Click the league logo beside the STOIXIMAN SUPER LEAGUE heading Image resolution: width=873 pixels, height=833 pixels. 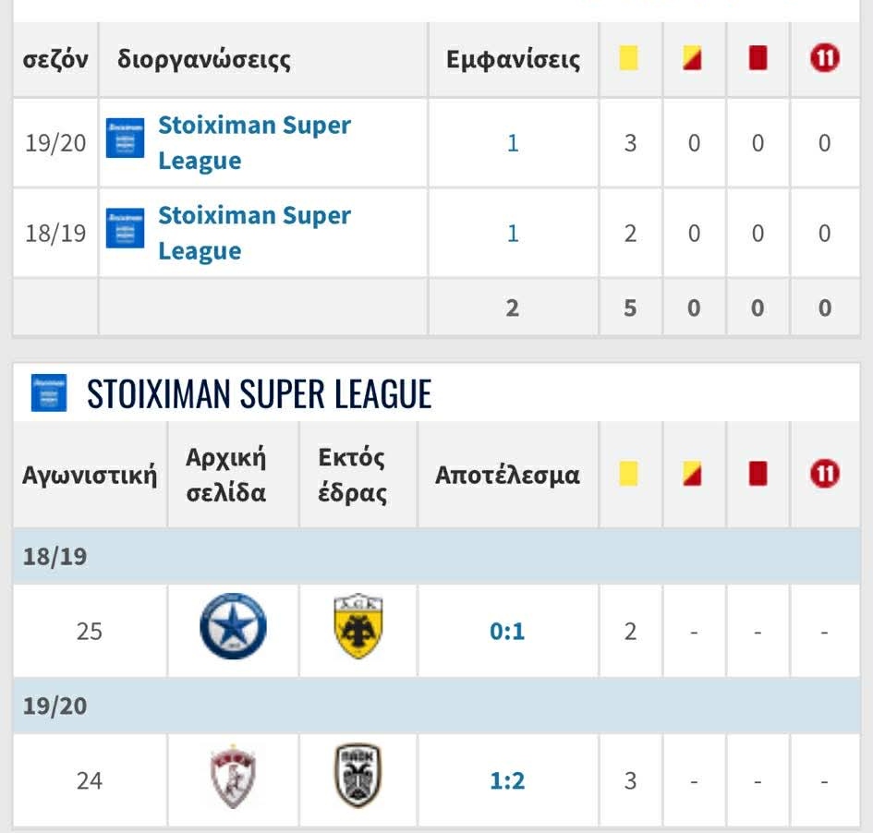(49, 392)
